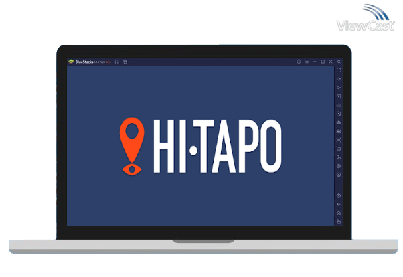Increase volume using sidebar speaker icon
The height and width of the screenshot is (277, 403).
pos(339,79)
